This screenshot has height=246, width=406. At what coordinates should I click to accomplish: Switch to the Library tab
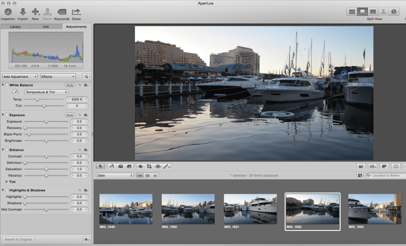pyautogui.click(x=15, y=27)
